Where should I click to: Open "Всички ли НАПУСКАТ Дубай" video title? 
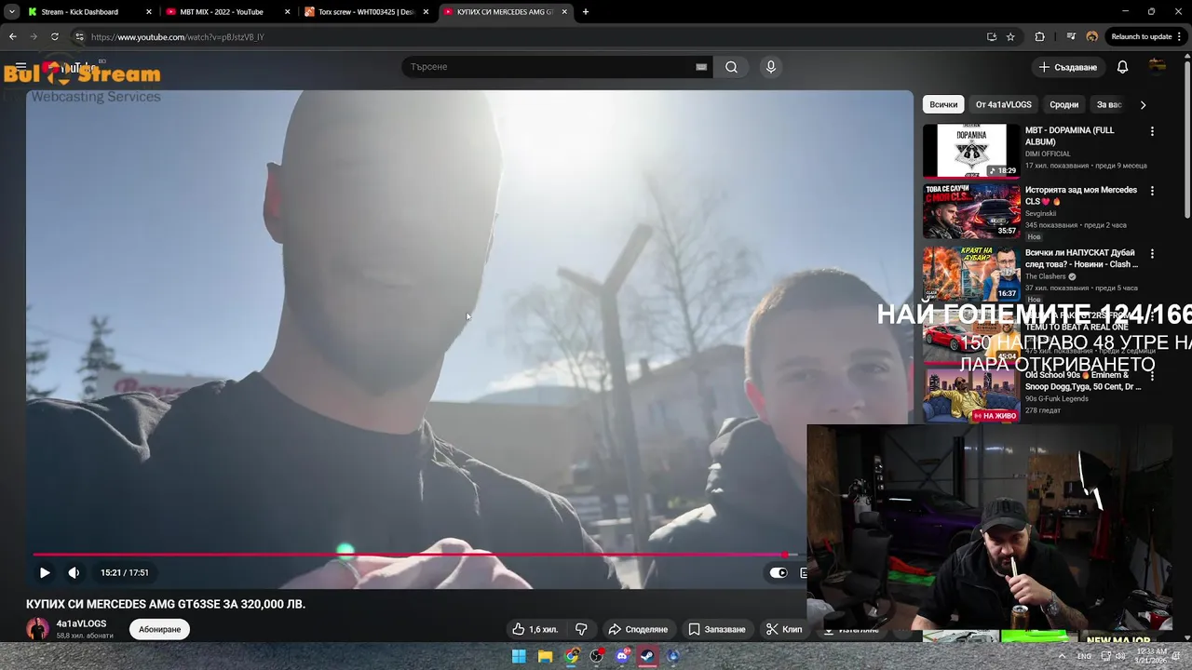(x=1081, y=259)
